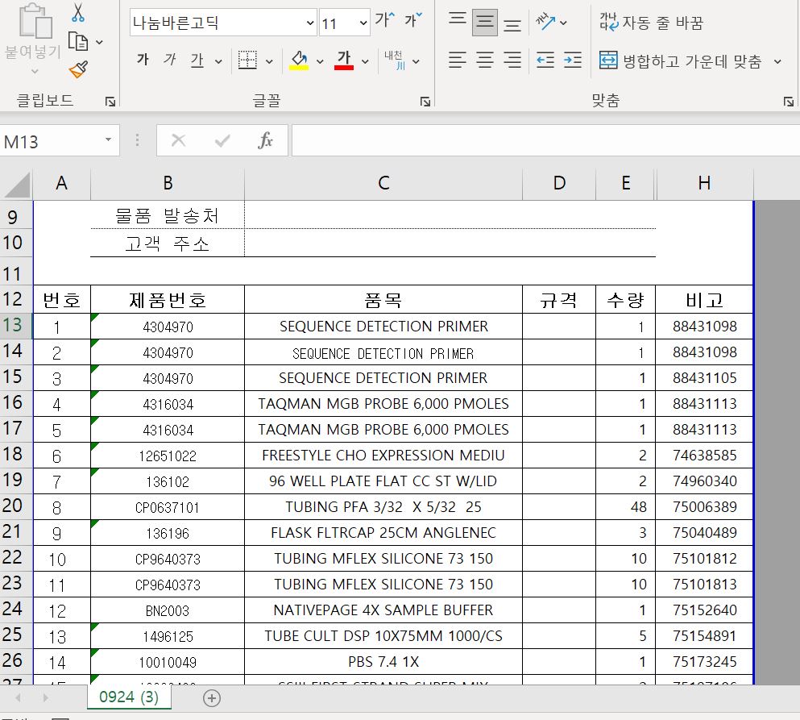Select column C header
This screenshot has height=720, width=800.
tap(383, 183)
